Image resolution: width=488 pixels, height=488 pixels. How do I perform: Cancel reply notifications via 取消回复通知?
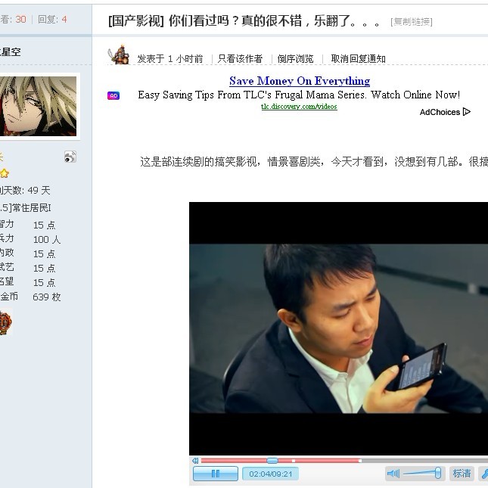358,59
